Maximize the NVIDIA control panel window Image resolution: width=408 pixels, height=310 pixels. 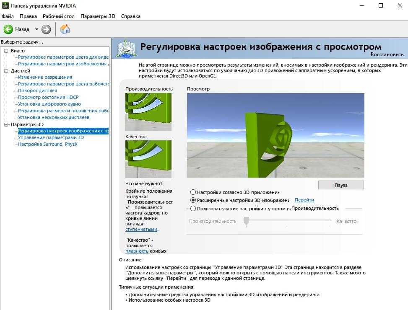381,5
